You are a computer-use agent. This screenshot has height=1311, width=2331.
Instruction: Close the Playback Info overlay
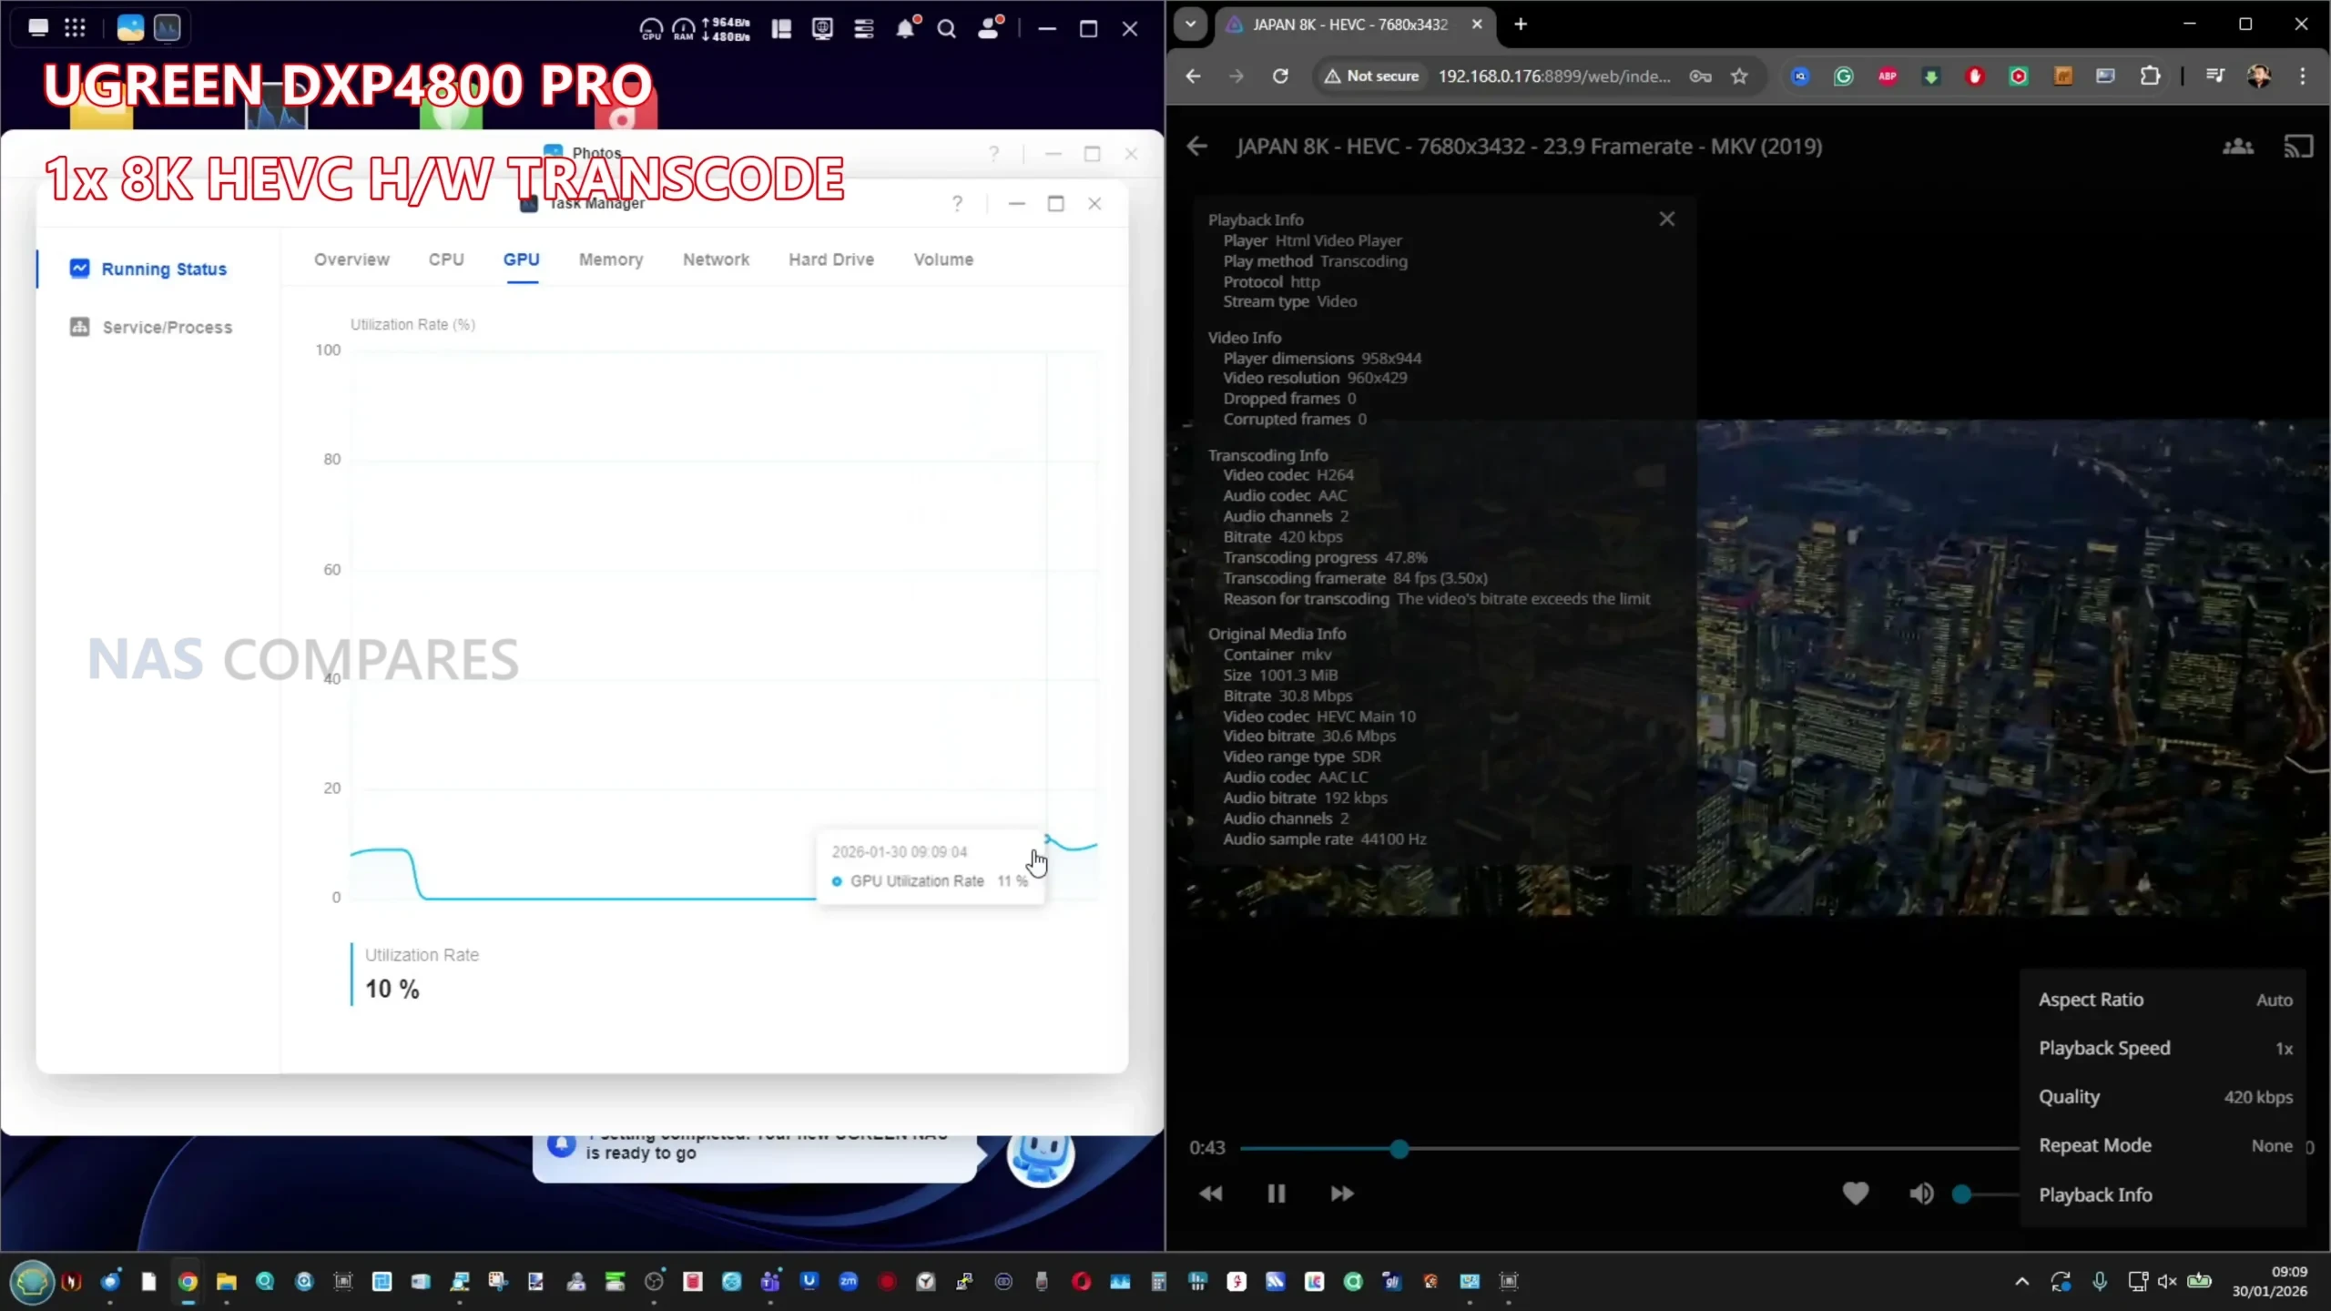[x=1666, y=219]
